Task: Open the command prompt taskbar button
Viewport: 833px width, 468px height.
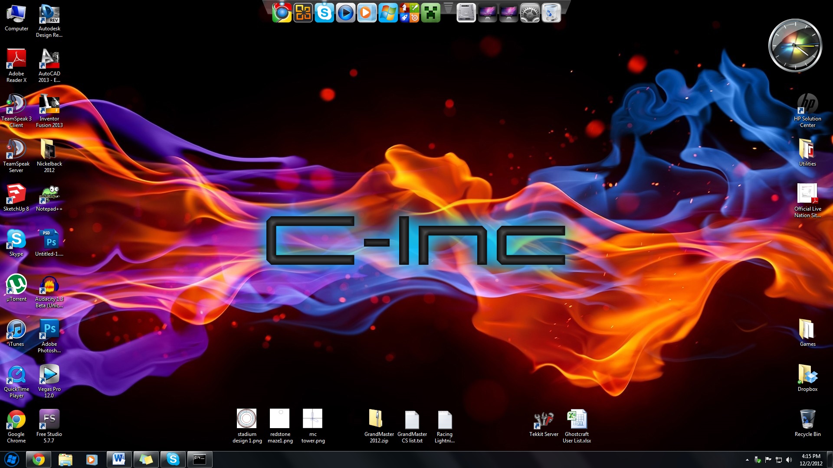Action: point(200,459)
